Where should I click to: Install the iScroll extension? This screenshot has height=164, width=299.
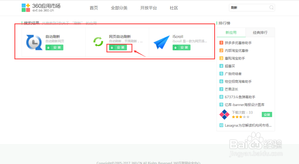tap(181, 47)
